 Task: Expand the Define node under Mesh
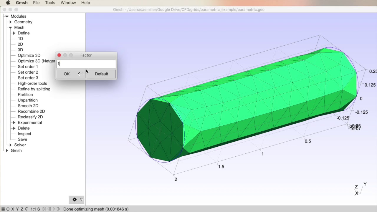coord(14,33)
